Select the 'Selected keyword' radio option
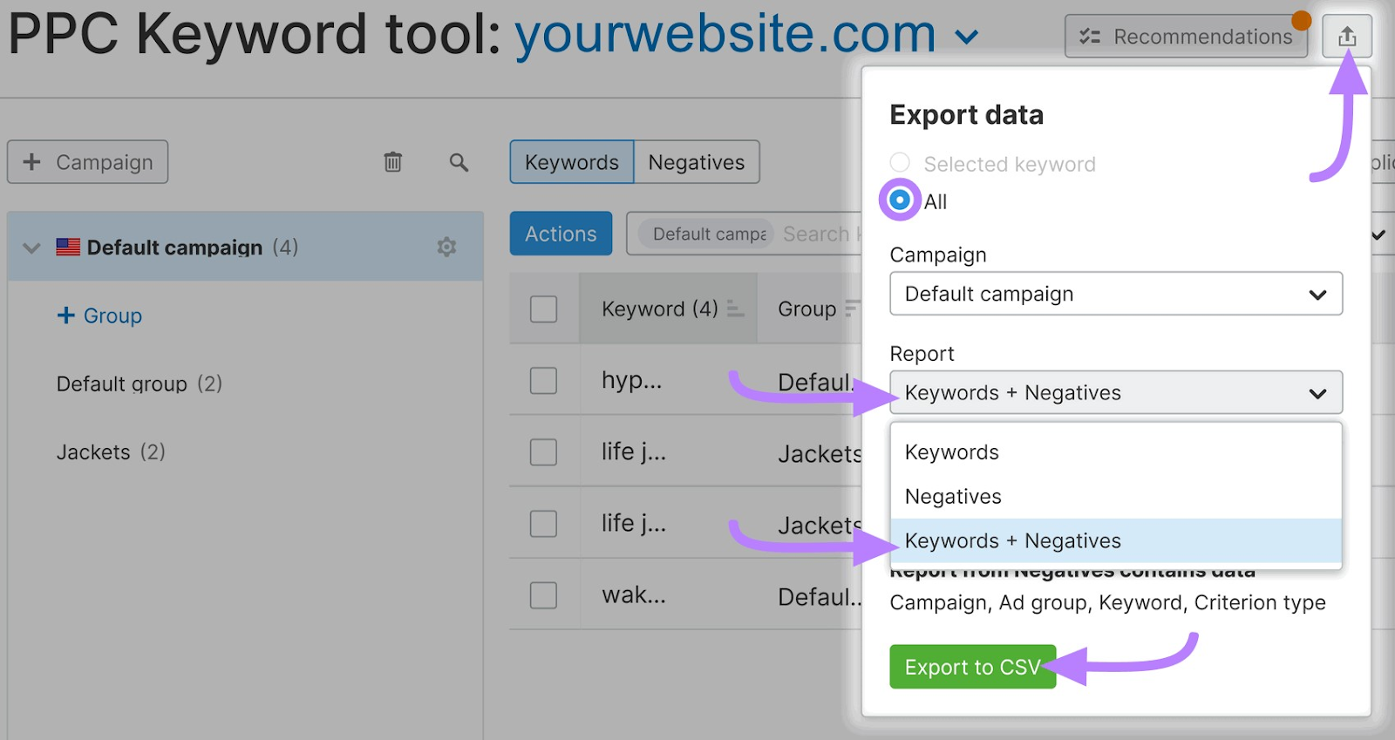The width and height of the screenshot is (1395, 740). (900, 163)
